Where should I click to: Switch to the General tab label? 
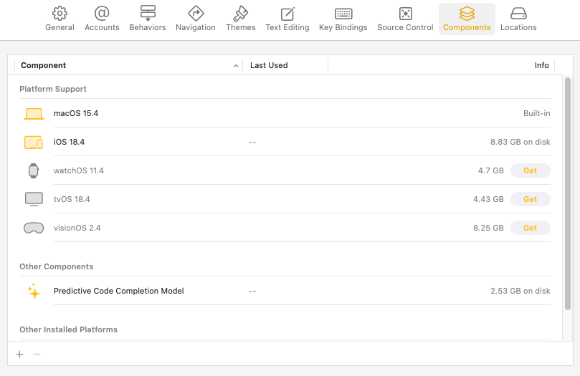[60, 27]
